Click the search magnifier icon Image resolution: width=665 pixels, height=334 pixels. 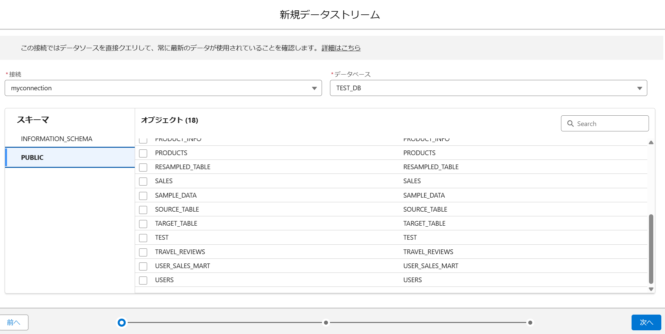(570, 124)
